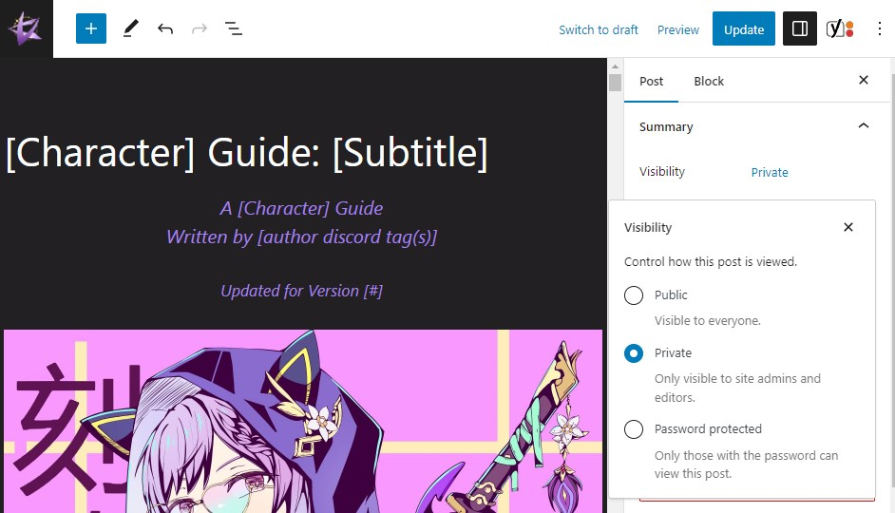Click the Private visibility dropdown link
The height and width of the screenshot is (513, 895).
coord(770,172)
